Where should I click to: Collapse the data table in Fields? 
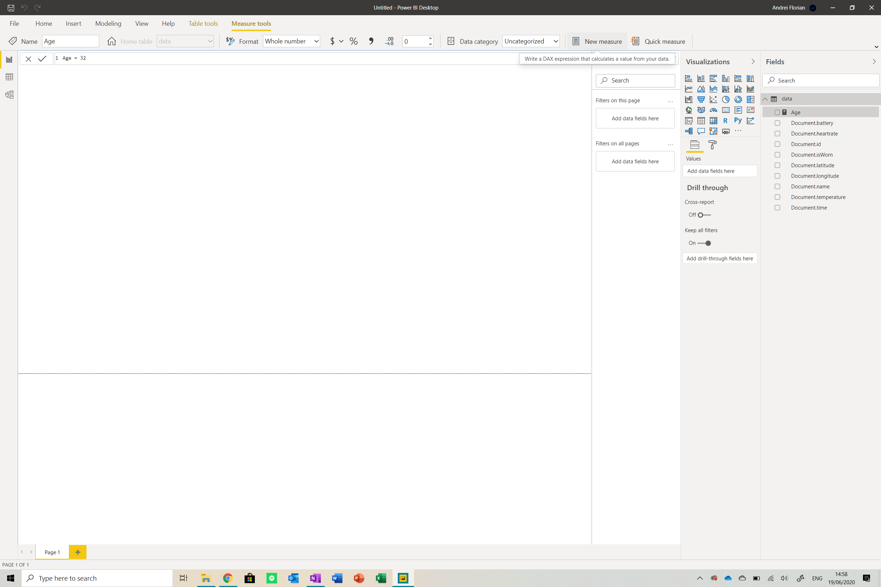point(765,99)
